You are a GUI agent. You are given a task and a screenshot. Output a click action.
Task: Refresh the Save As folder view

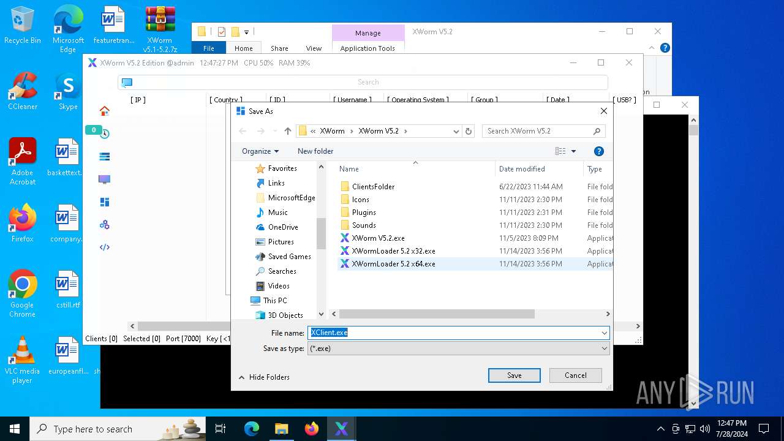coord(469,131)
